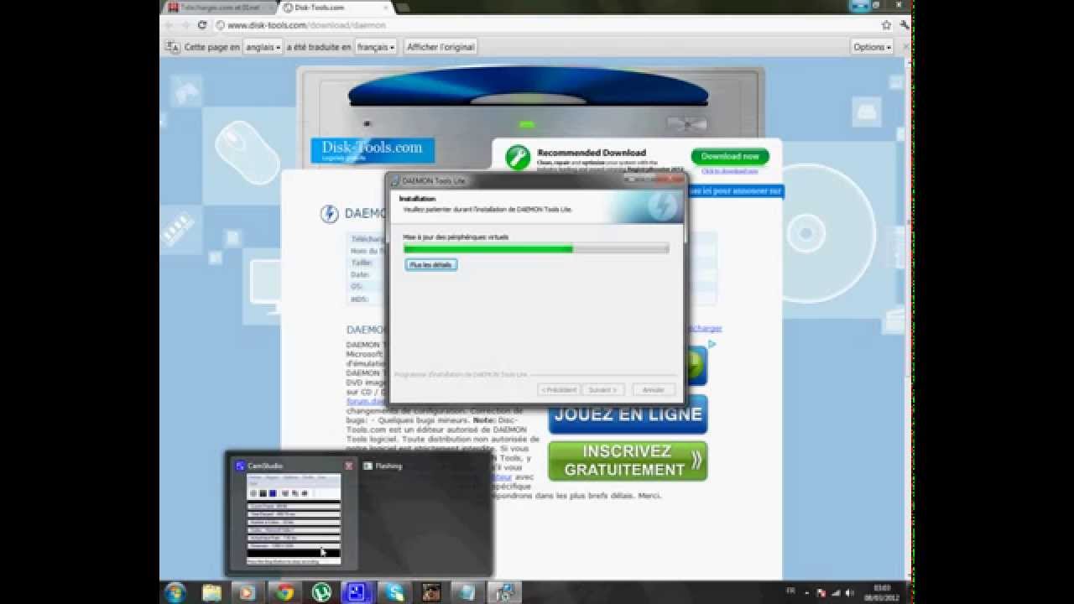Expand the translation bar Options dropdown

point(873,47)
